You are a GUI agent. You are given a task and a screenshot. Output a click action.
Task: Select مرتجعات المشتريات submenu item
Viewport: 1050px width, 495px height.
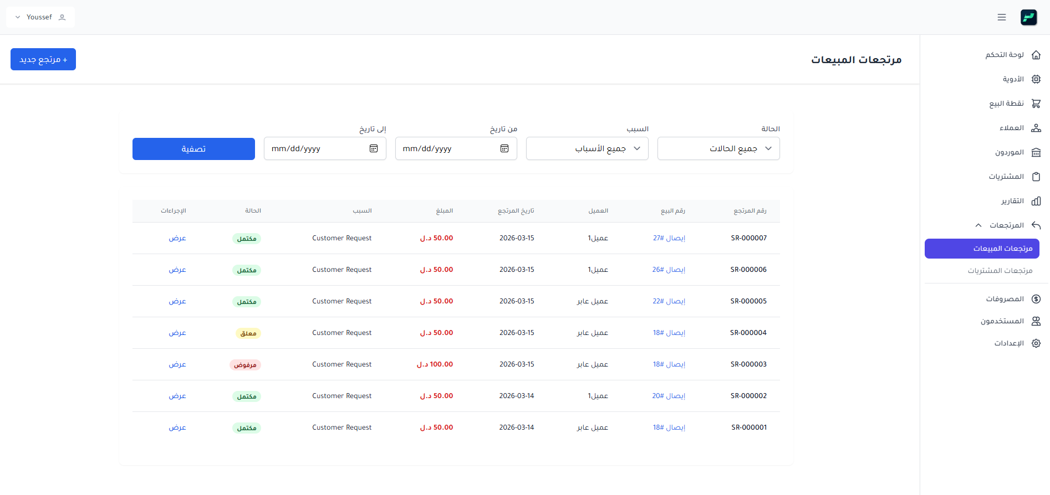click(1000, 271)
